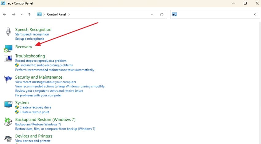Click the Backup and Restore icon
Image resolution: width=261 pixels, height=144 pixels.
[8, 122]
